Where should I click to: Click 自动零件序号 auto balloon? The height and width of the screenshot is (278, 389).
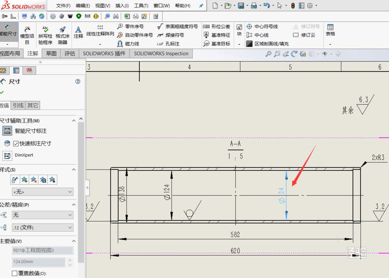click(135, 35)
